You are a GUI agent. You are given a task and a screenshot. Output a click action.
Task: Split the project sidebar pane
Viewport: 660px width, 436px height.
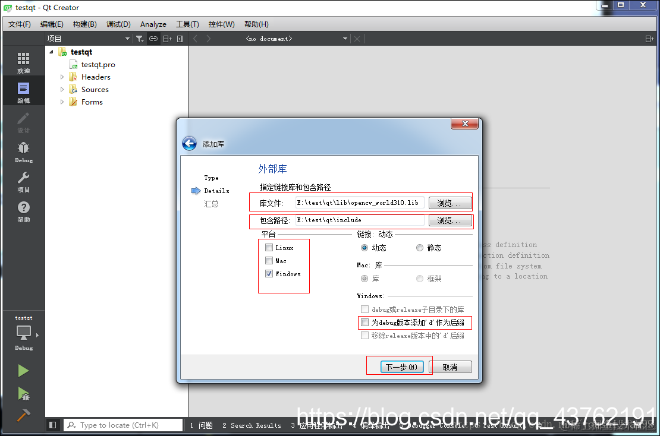click(x=167, y=39)
